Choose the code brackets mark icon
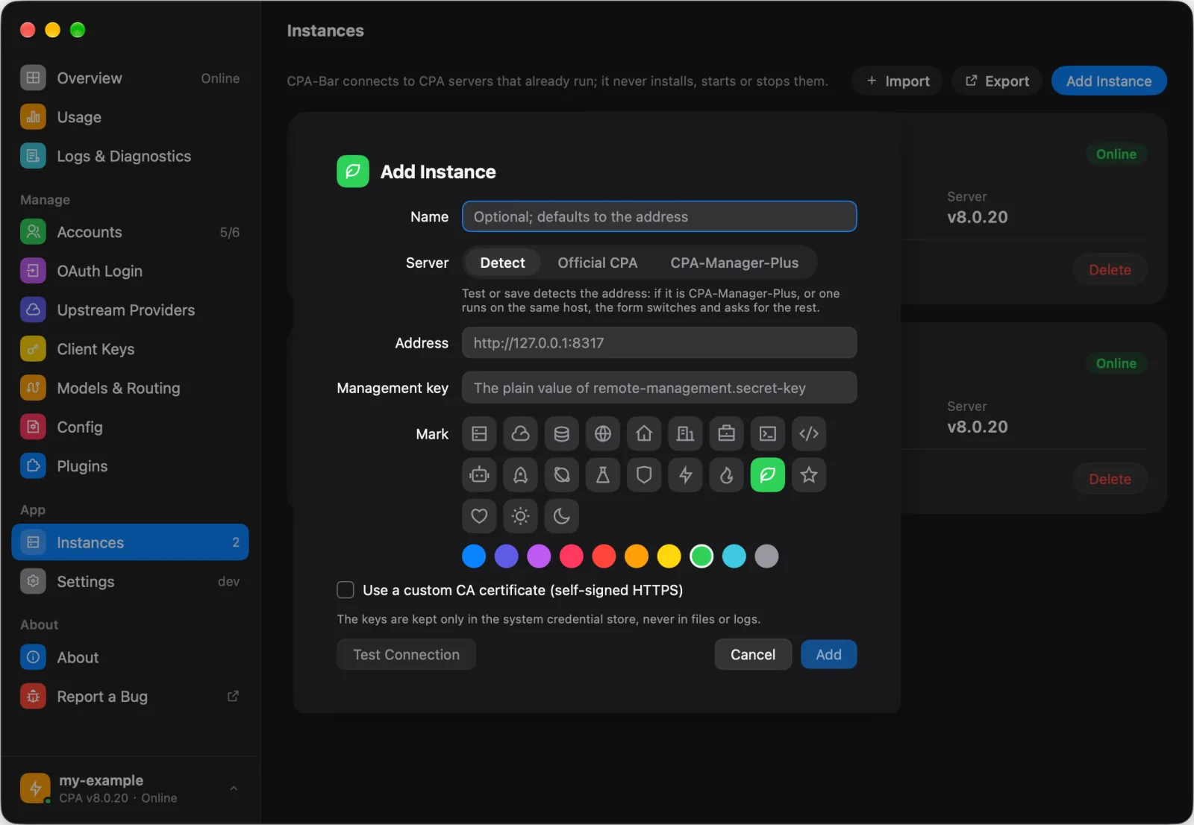The height and width of the screenshot is (825, 1194). [x=809, y=433]
